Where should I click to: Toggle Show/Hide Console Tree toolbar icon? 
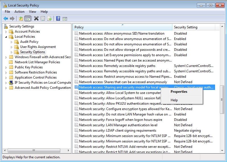tap(28, 19)
